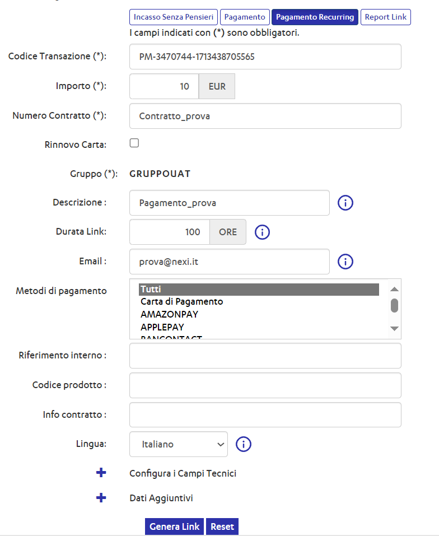Open the Report Link tab
Screen dimensions: 439x536
386,17
